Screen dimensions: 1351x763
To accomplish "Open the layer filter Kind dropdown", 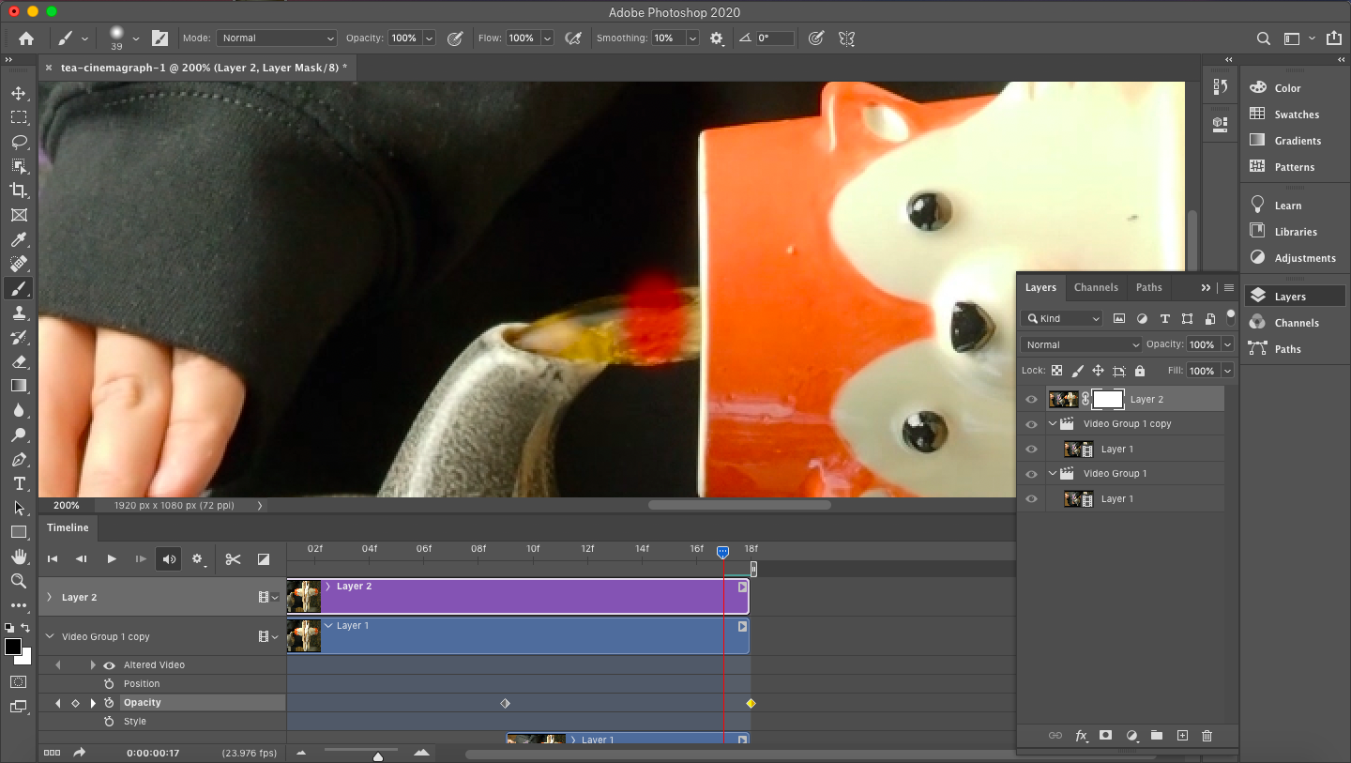I will [1061, 318].
